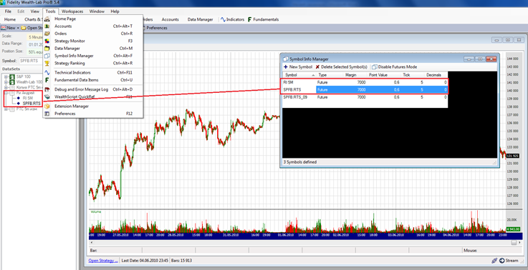528x270 pixels.
Task: Click the Indicators wave icon in toolbar
Action: [223, 19]
